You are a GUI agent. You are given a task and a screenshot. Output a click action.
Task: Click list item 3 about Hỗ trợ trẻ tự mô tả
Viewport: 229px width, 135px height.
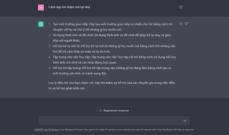click(x=114, y=49)
